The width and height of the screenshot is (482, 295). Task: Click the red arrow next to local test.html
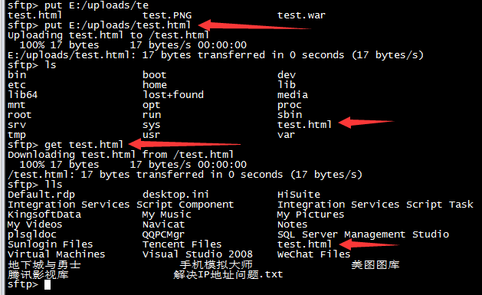[x=369, y=244]
